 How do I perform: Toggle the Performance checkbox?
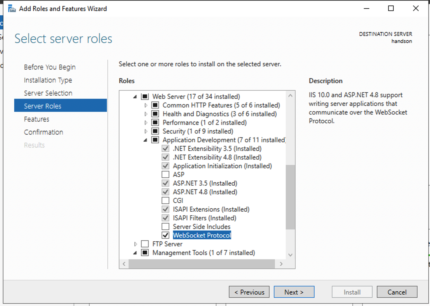click(x=155, y=123)
